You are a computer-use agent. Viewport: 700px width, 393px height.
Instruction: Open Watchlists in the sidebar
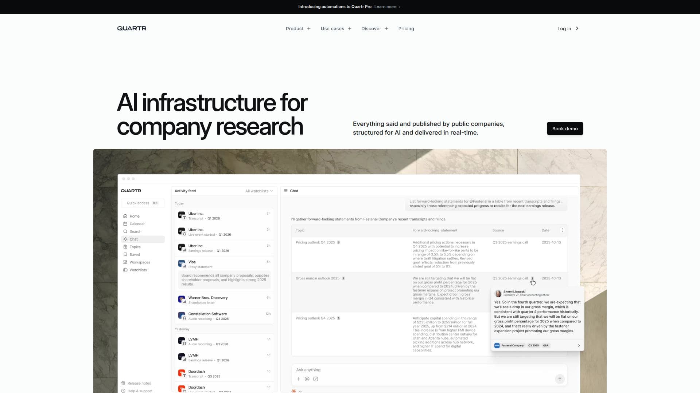tap(143, 270)
